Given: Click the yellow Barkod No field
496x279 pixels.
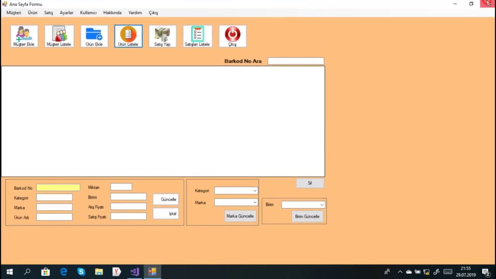Looking at the screenshot, I should (x=58, y=188).
